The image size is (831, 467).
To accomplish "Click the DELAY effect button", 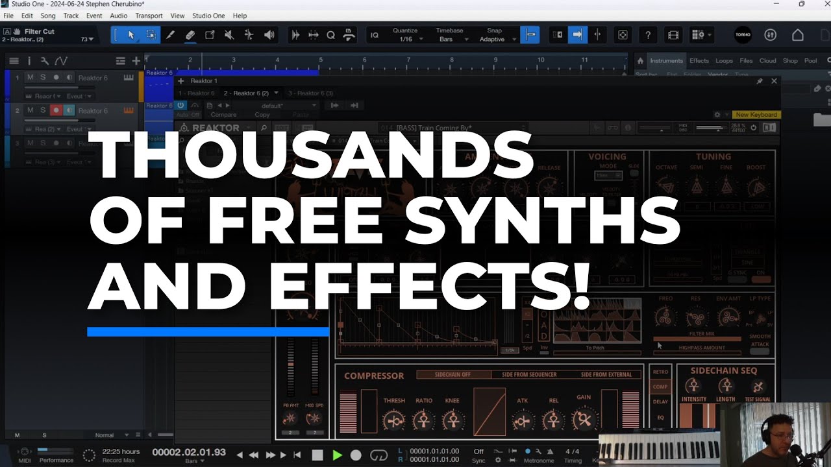I will coord(660,401).
